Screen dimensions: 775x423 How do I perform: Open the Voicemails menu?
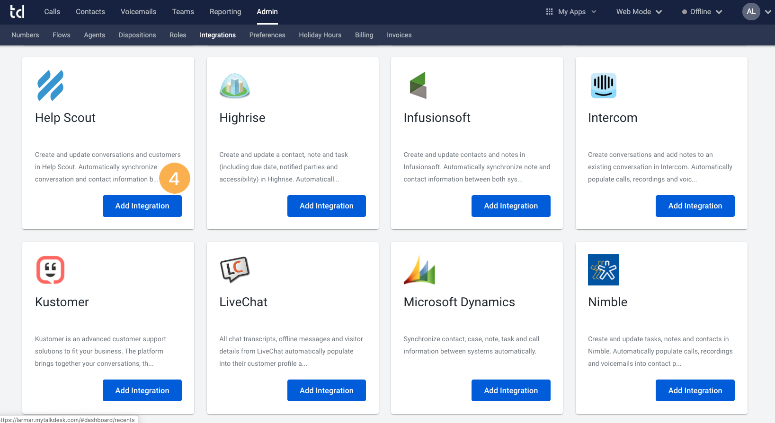[138, 12]
